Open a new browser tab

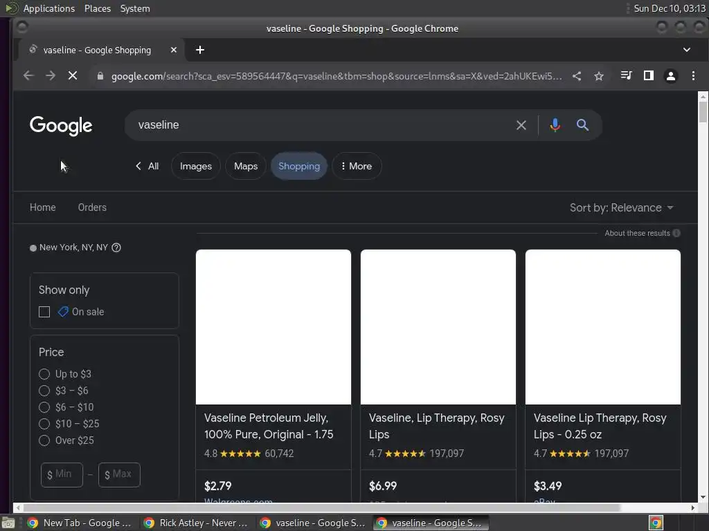200,50
